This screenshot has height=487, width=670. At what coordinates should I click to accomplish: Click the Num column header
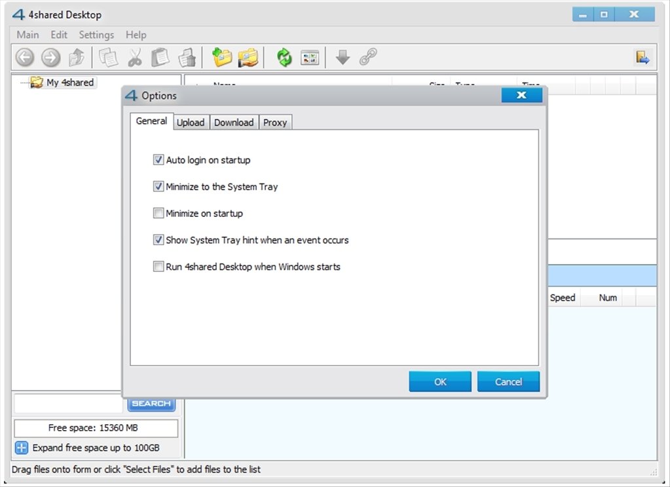[x=608, y=298]
